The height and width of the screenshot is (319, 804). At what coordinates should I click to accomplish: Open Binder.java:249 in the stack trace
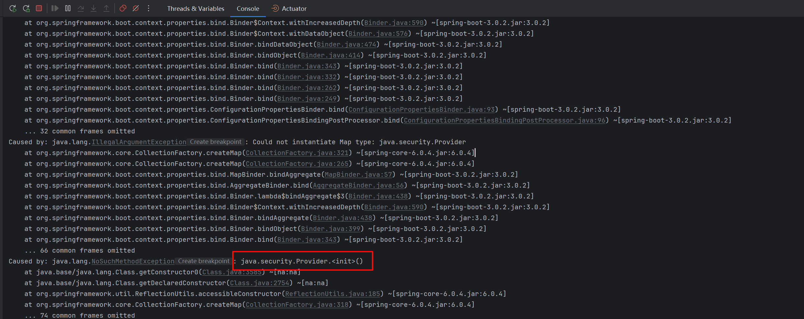307,99
